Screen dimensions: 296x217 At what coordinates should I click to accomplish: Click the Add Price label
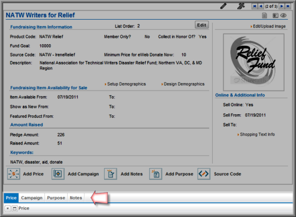point(33,174)
